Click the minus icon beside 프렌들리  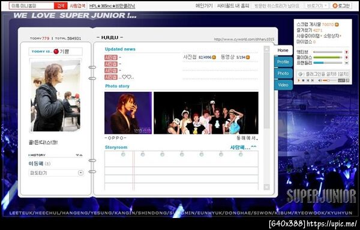[346, 62]
